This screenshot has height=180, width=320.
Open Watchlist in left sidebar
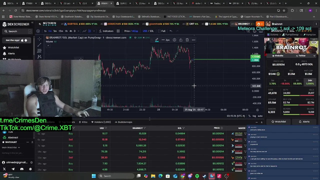pos(13,47)
